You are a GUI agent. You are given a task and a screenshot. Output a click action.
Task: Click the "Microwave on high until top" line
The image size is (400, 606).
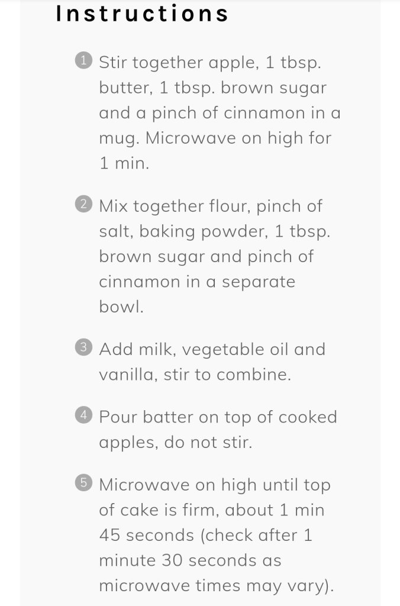[x=214, y=485]
